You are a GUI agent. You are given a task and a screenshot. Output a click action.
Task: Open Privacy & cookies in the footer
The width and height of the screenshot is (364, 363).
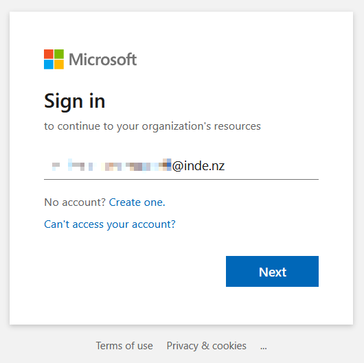206,346
